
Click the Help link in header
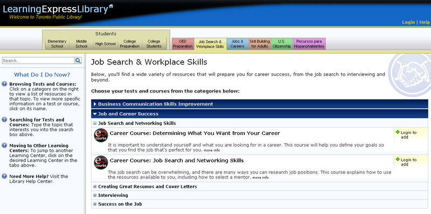click(x=425, y=22)
